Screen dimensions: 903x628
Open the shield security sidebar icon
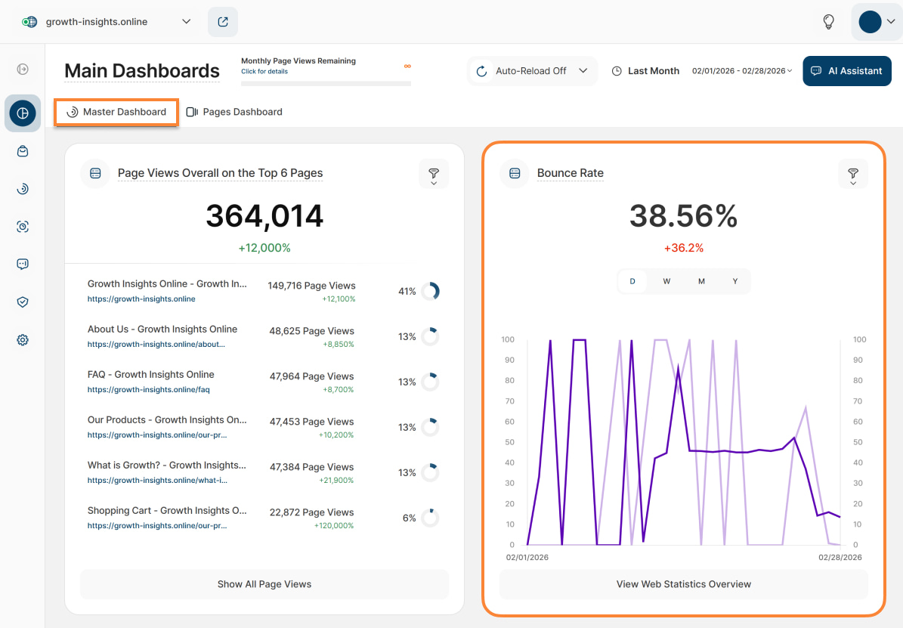click(x=23, y=302)
